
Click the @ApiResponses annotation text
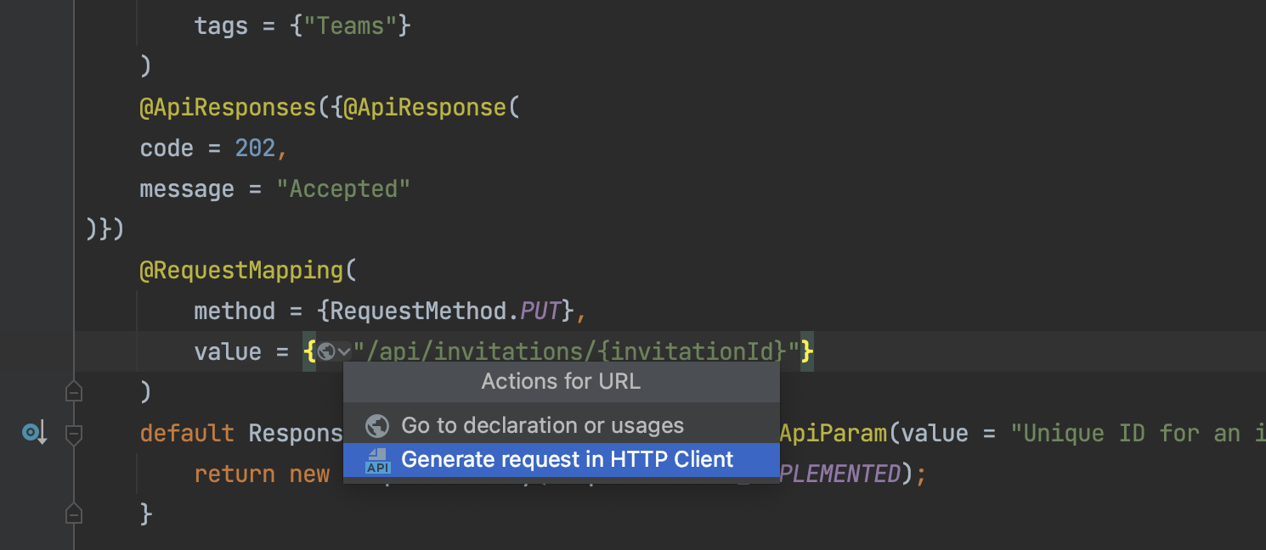tap(228, 108)
